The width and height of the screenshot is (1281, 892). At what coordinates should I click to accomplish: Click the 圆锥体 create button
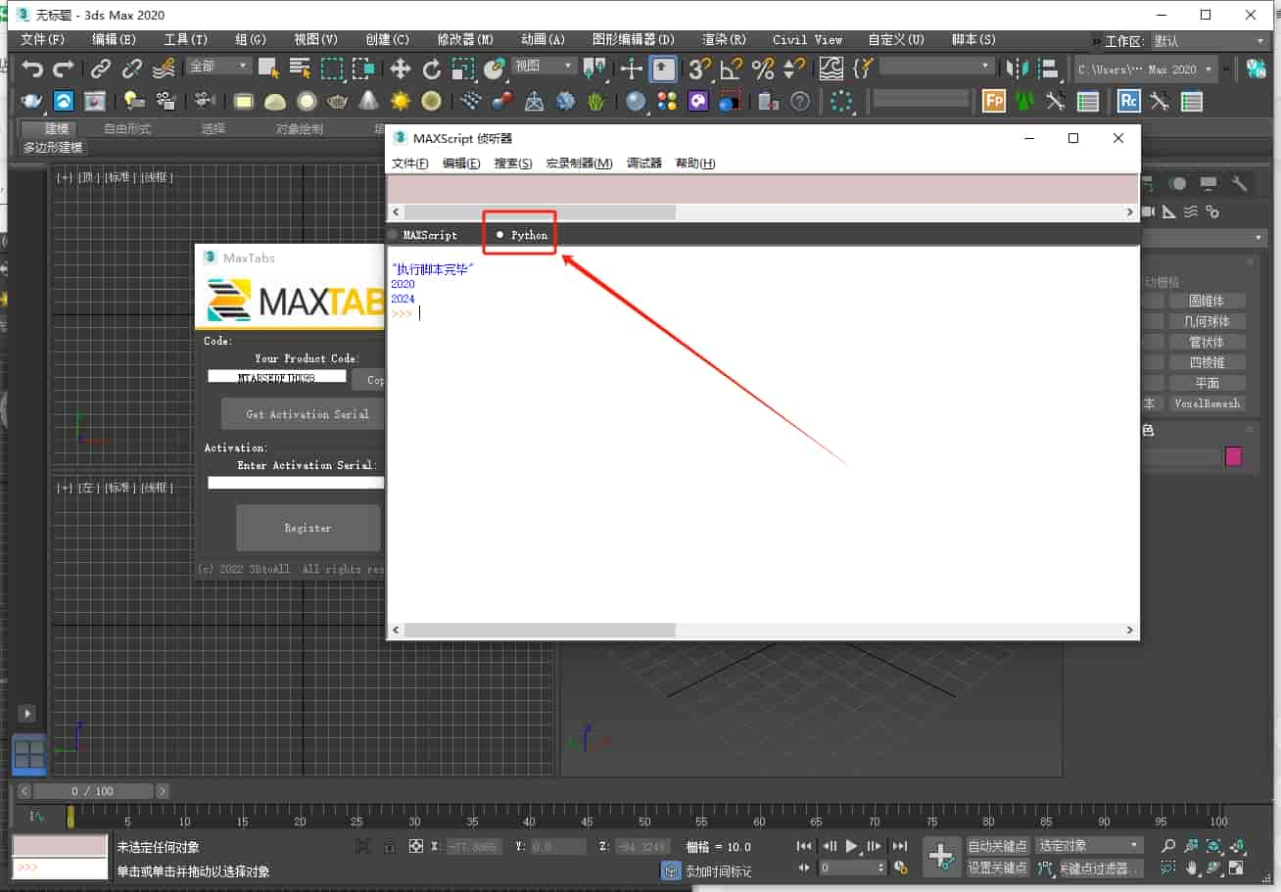(x=1206, y=301)
